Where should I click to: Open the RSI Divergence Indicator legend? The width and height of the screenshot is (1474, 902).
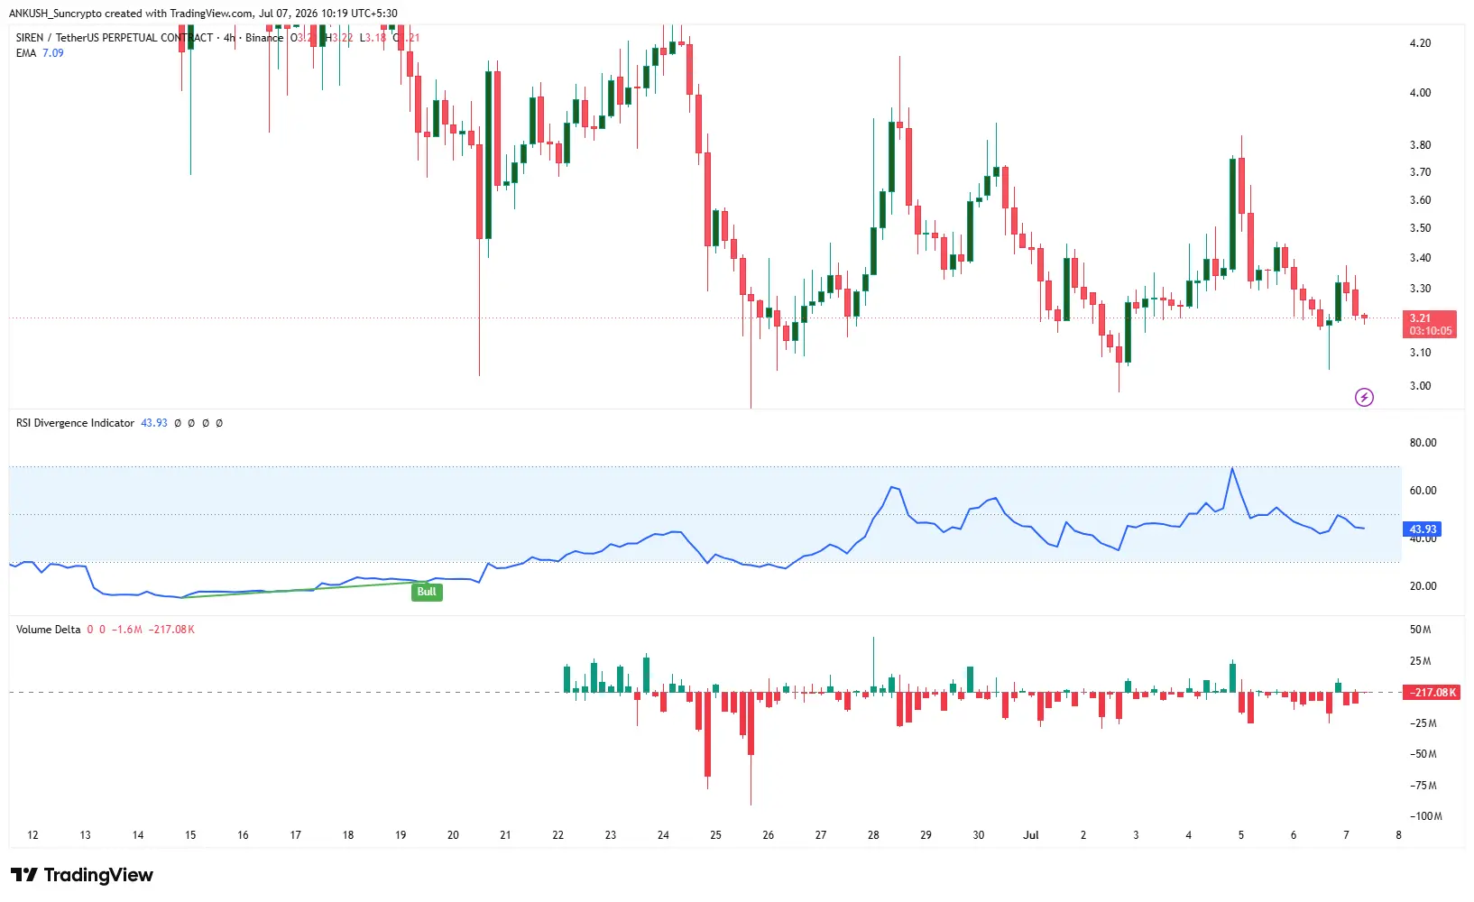click(x=75, y=423)
